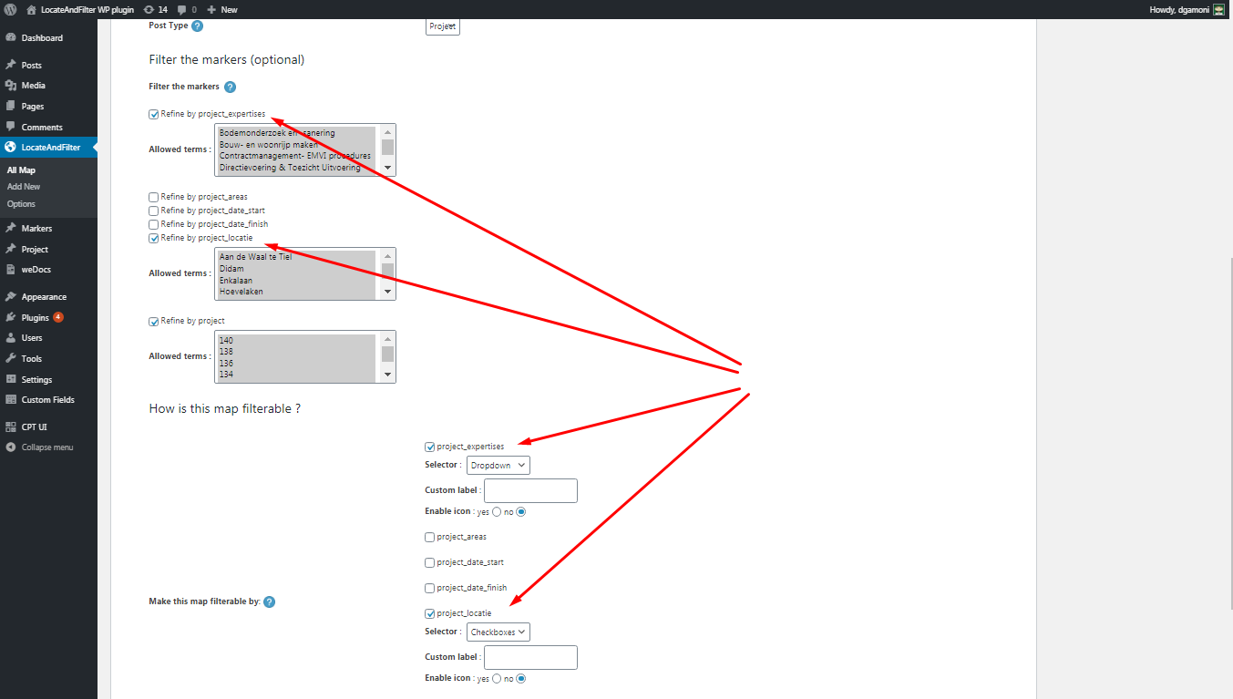Click the WordPress logo icon in the admin bar
Screen dimensions: 1233x699
[x=10, y=9]
